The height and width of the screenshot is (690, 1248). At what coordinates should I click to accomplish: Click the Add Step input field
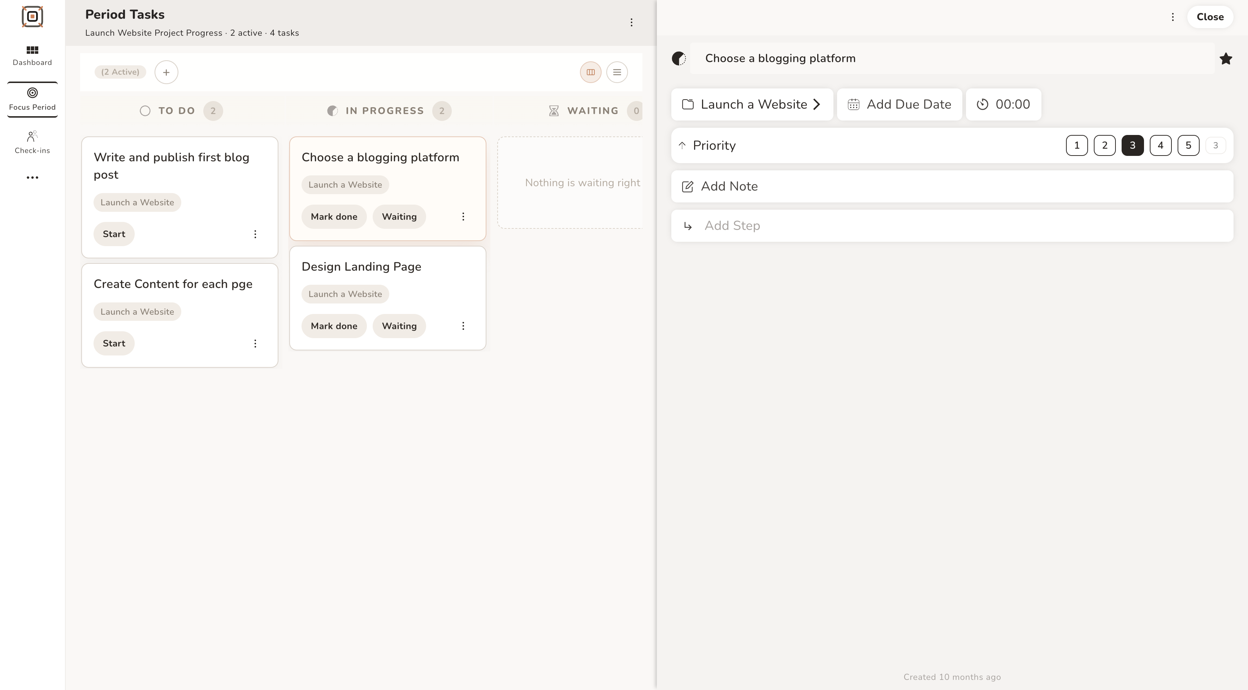tap(952, 226)
